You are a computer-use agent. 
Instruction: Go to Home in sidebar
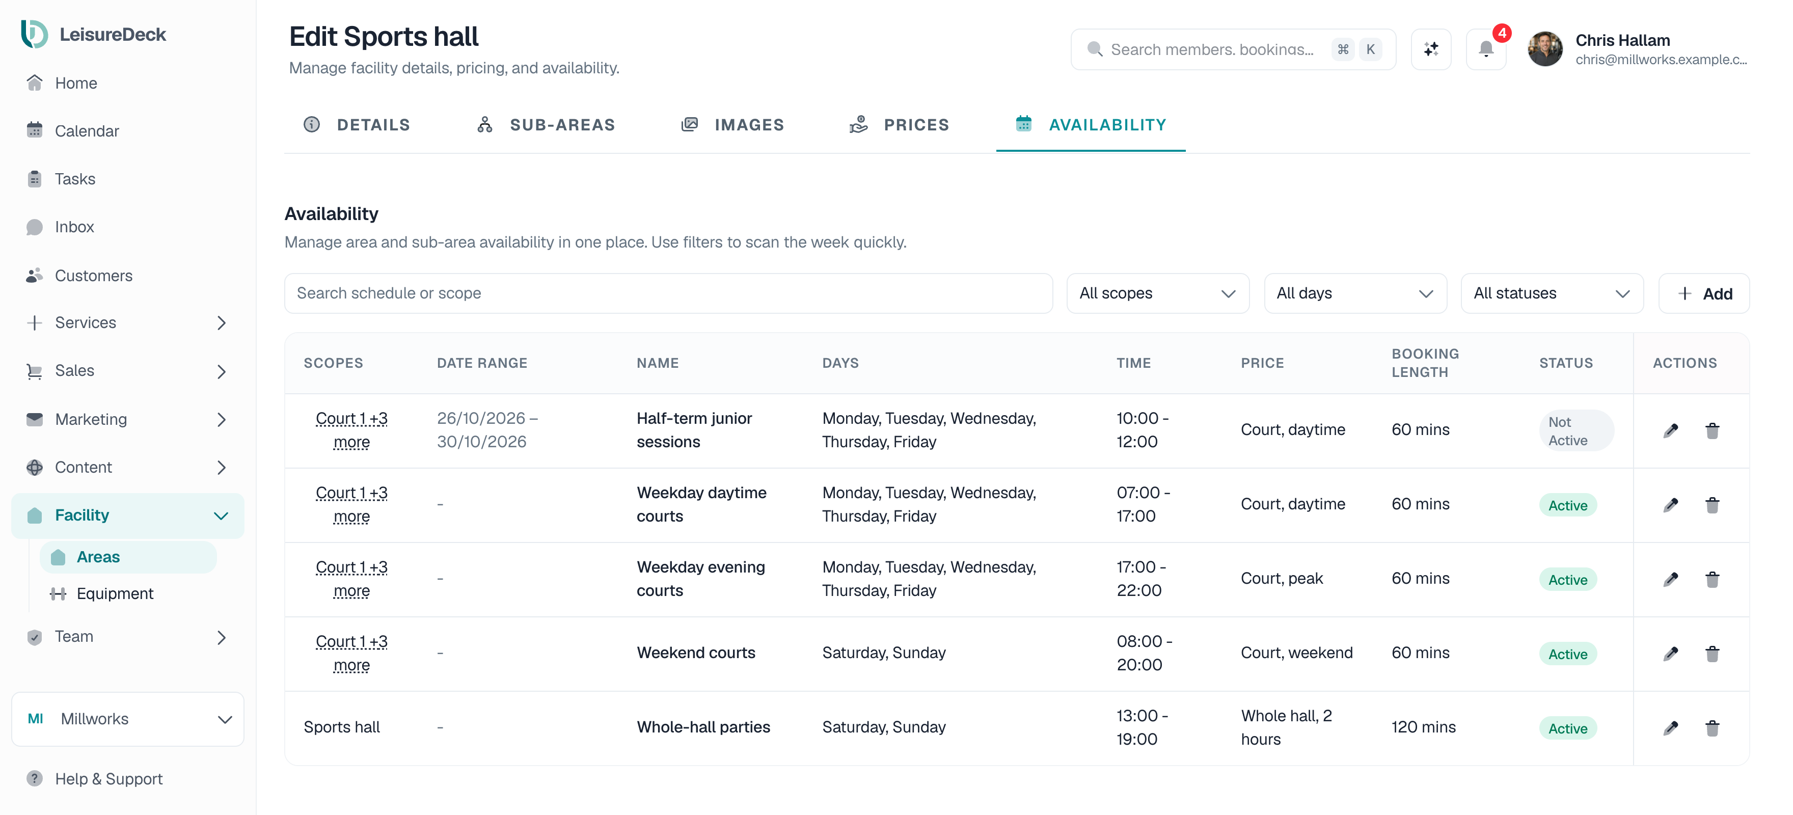click(127, 83)
